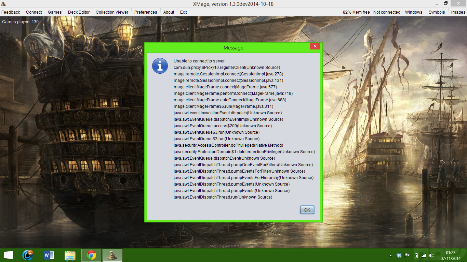Click the Symbols button in top bar
The width and height of the screenshot is (467, 262).
[437, 12]
